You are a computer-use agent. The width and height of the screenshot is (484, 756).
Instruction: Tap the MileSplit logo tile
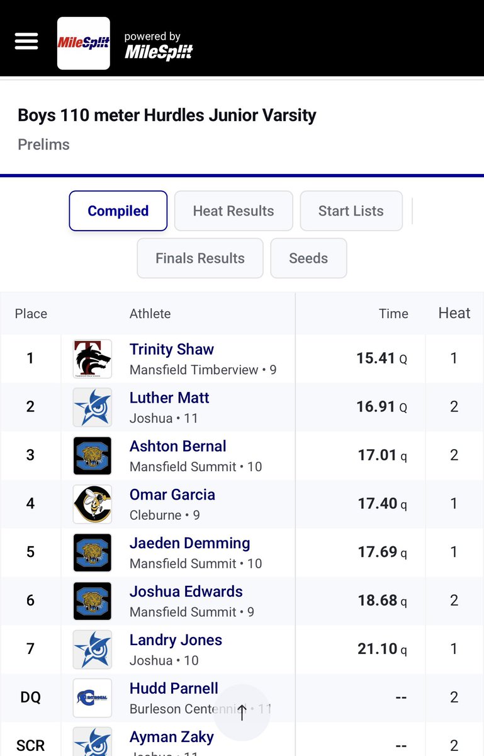click(x=84, y=43)
